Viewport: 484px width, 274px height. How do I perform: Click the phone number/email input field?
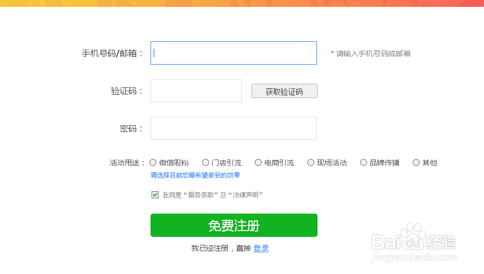pos(233,53)
